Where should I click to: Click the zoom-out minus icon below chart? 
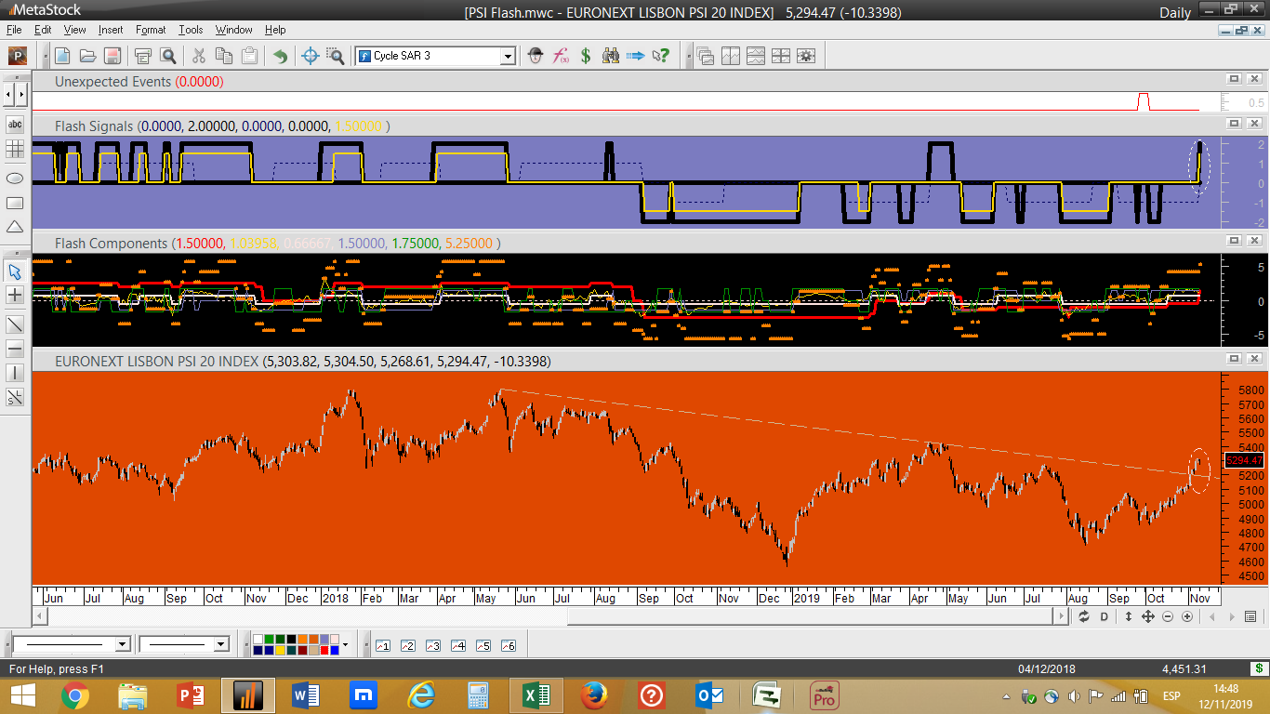(x=1168, y=617)
